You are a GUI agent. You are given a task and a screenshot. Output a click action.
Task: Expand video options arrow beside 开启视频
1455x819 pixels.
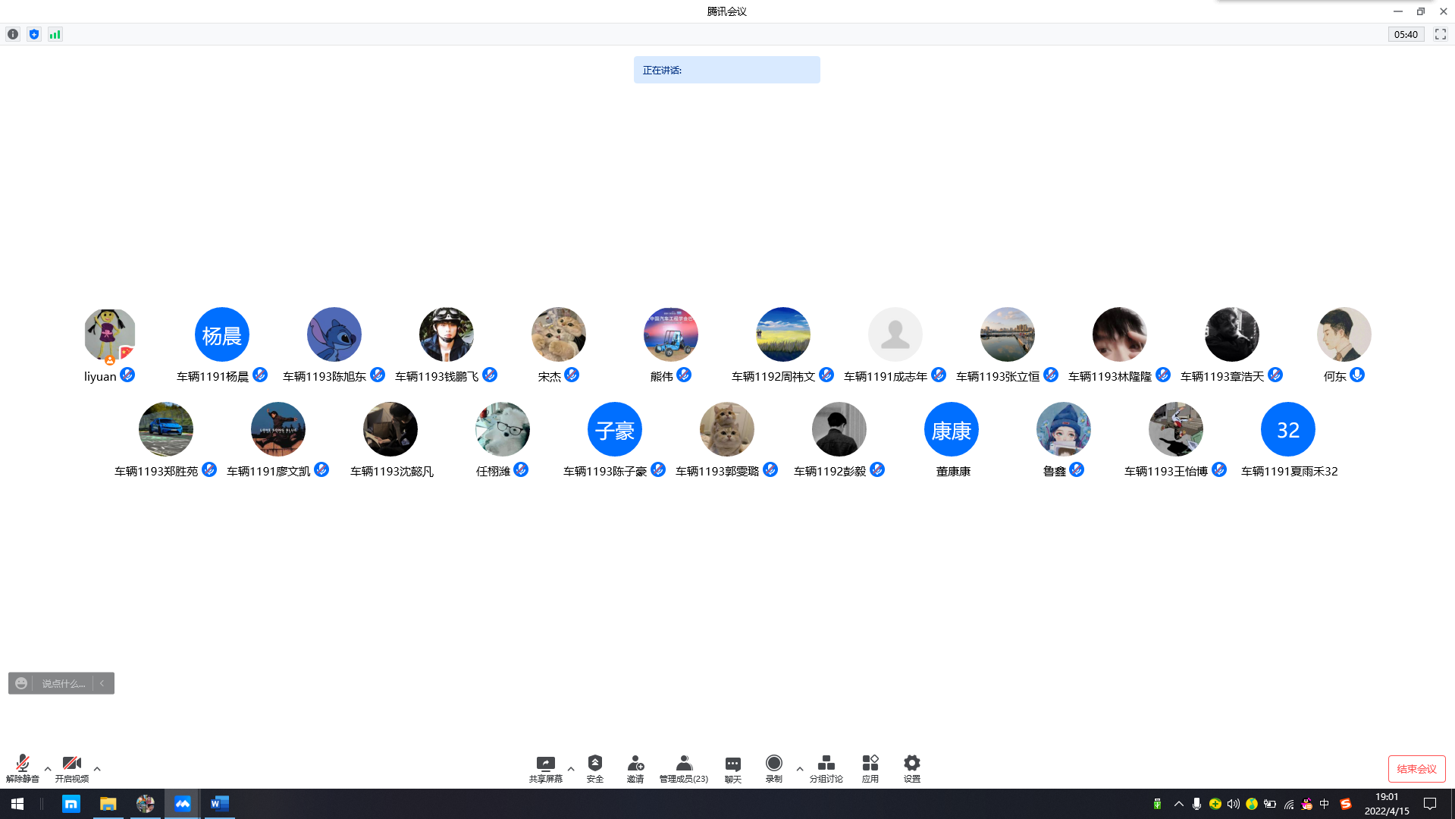click(x=97, y=769)
